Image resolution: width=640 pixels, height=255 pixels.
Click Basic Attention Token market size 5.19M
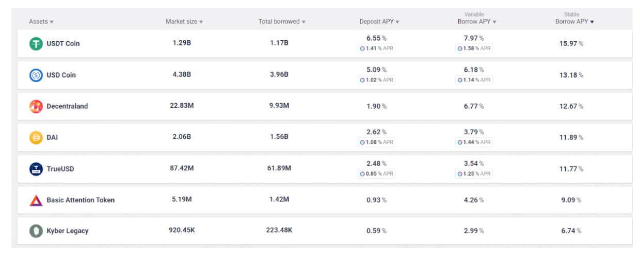[182, 199]
